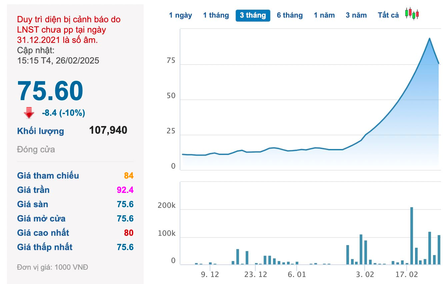The height and width of the screenshot is (284, 446).
Task: Select the '3 tháng' time range tab
Action: pyautogui.click(x=253, y=15)
